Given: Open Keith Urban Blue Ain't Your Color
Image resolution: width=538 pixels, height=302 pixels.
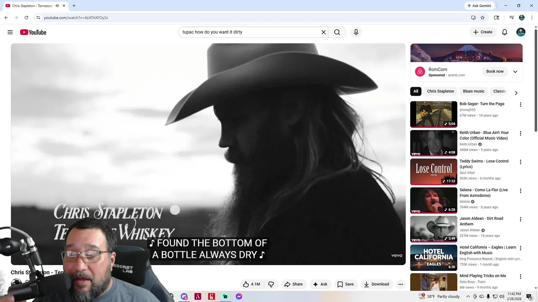Looking at the screenshot, I should pos(484,135).
